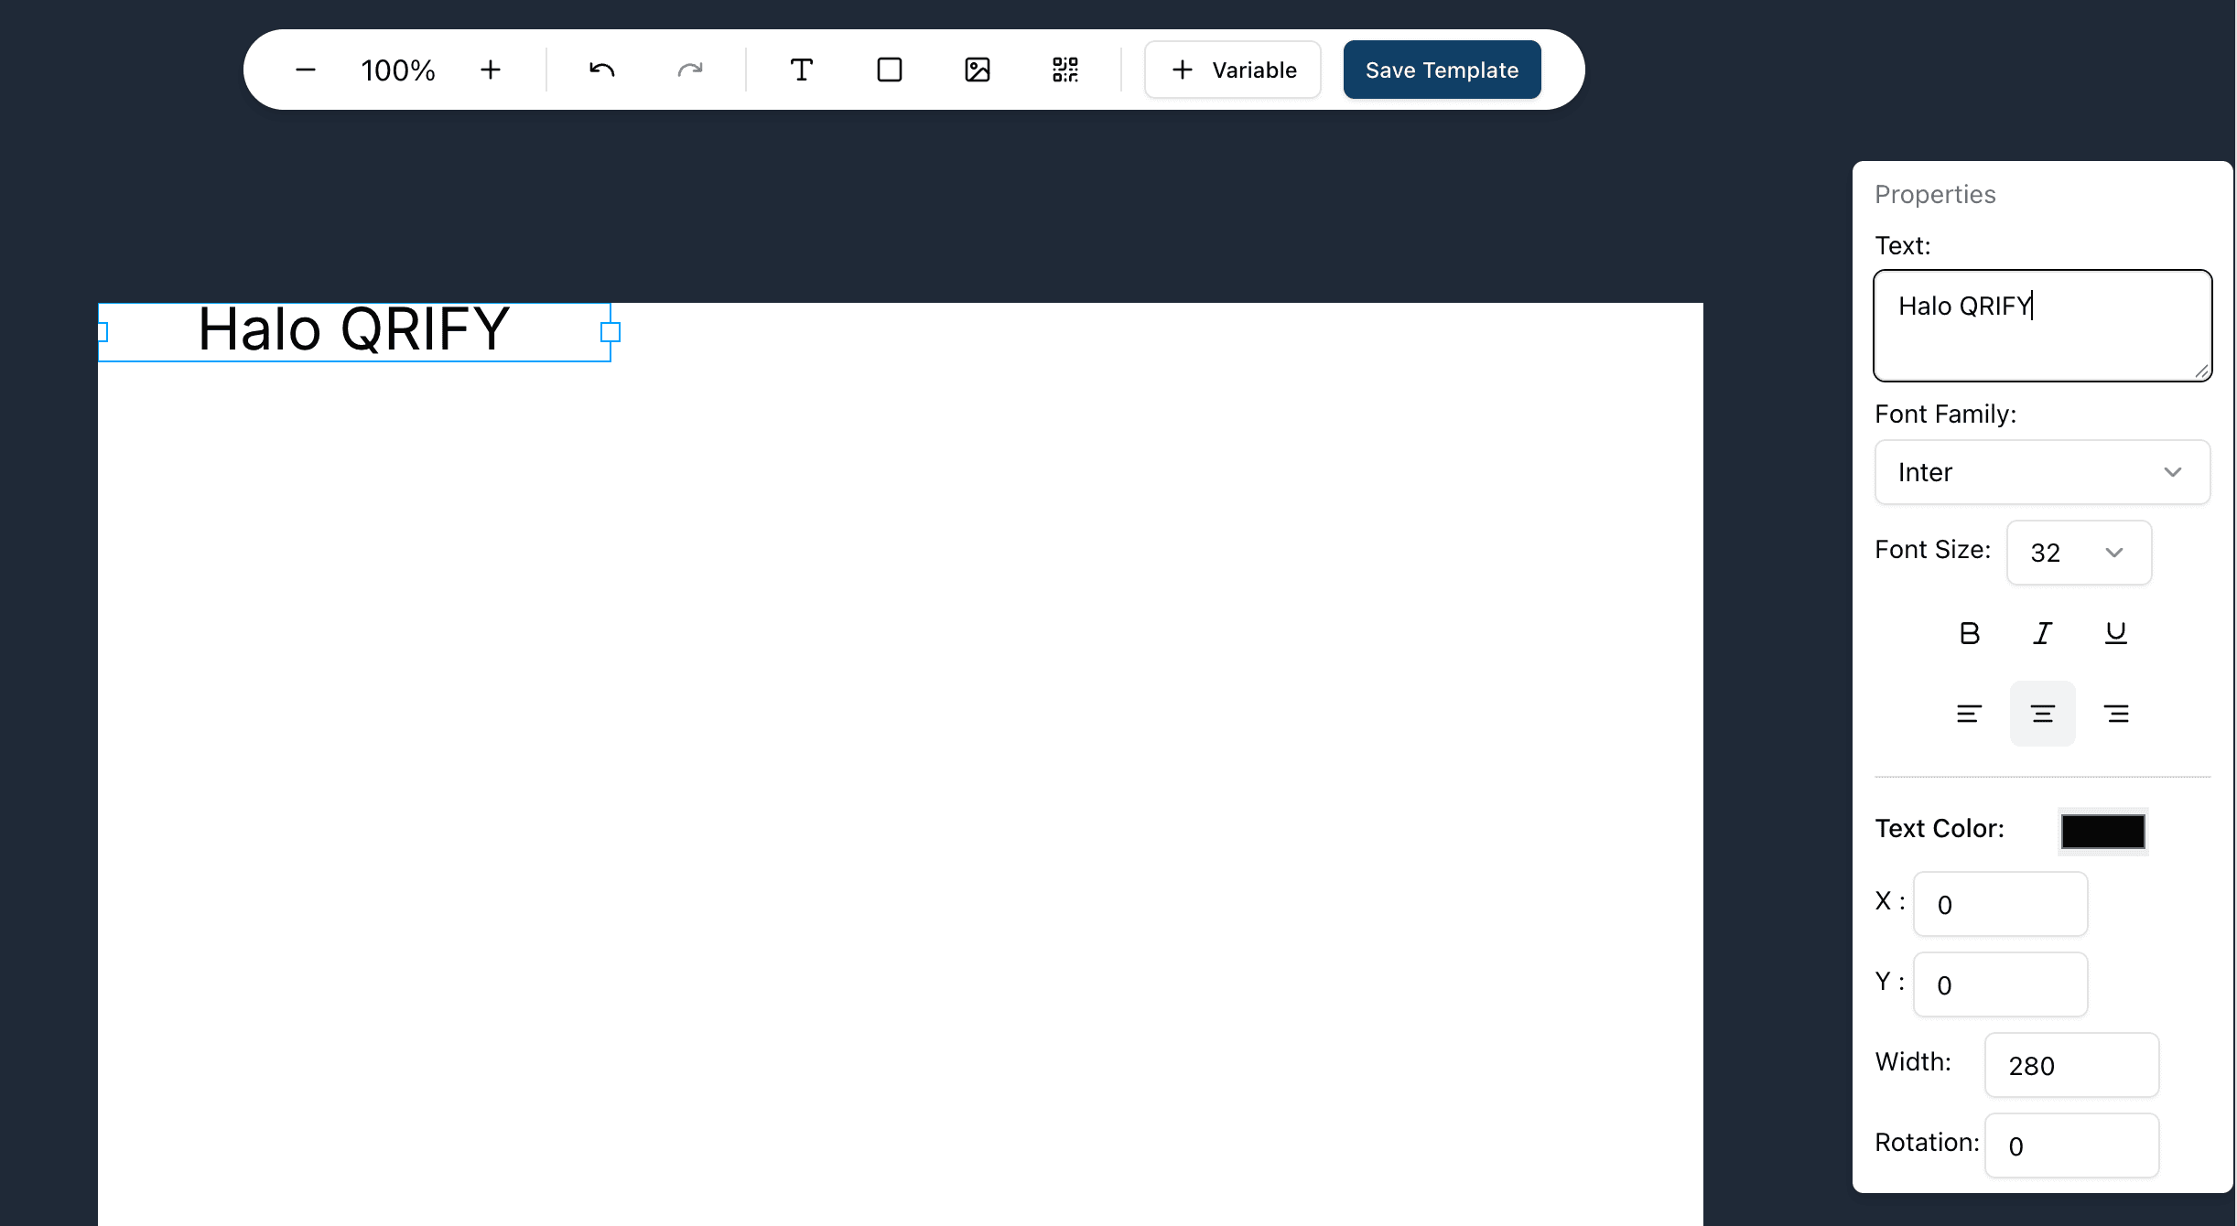Undo the last action
This screenshot has height=1226, width=2237.
pyautogui.click(x=601, y=70)
